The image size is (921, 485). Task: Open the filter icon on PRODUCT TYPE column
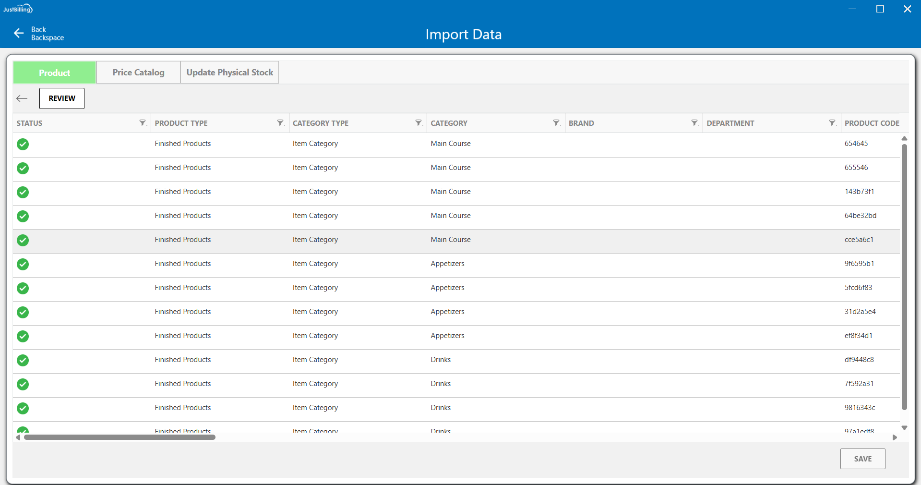pyautogui.click(x=281, y=123)
